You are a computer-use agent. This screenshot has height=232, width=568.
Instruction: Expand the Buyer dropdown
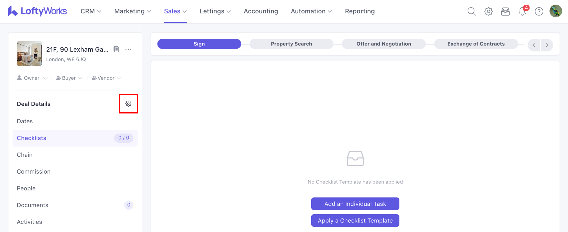pos(69,78)
